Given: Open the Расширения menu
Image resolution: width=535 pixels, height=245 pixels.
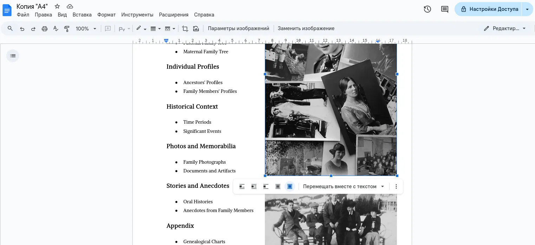Looking at the screenshot, I should [174, 14].
